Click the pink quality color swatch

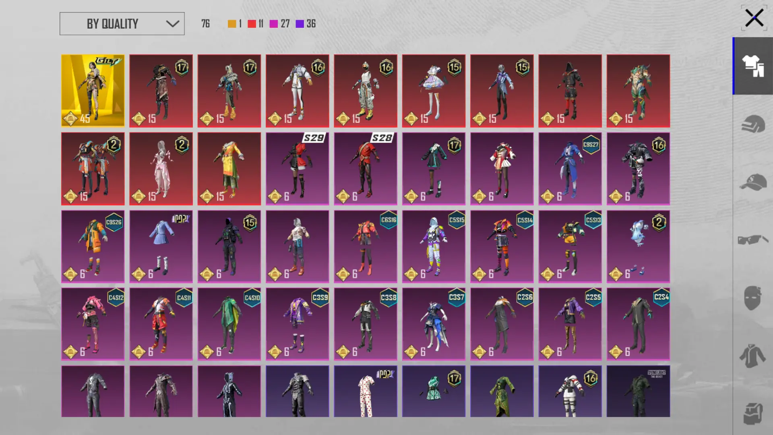[x=274, y=24]
